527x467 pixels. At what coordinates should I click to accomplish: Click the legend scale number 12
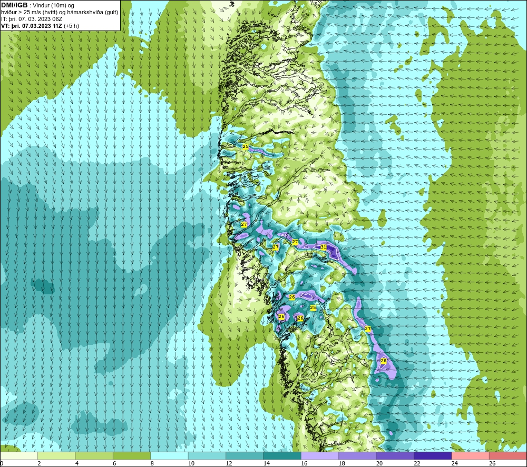pyautogui.click(x=229, y=463)
